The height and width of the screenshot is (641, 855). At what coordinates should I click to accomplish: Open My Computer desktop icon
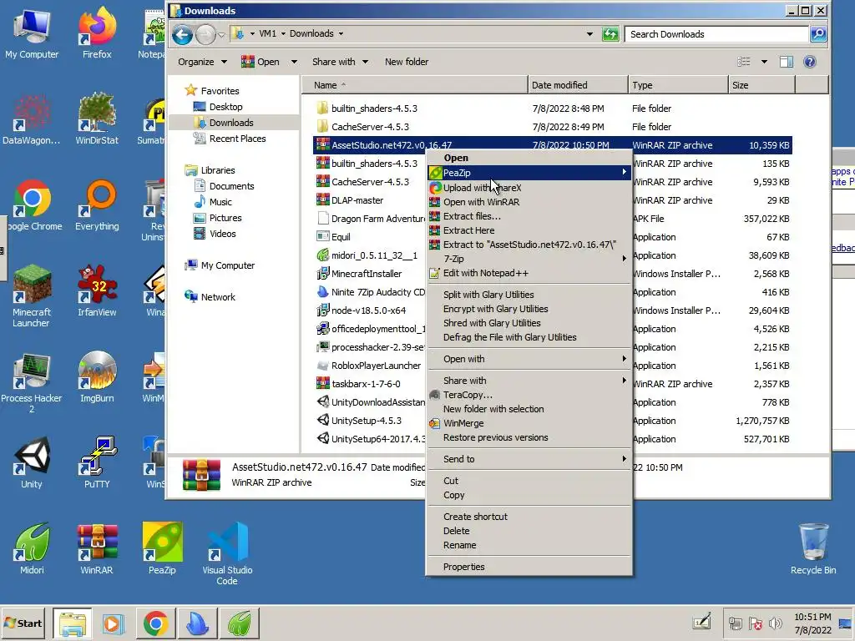tap(32, 33)
